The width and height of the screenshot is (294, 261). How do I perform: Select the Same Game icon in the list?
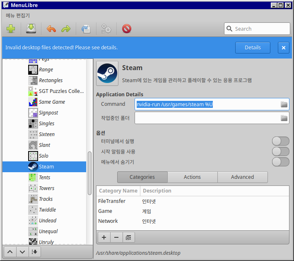[33, 102]
